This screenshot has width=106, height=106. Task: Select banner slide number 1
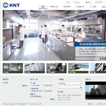coord(101,59)
